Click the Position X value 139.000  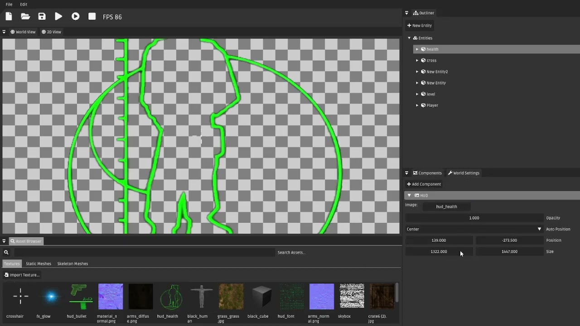pos(439,240)
